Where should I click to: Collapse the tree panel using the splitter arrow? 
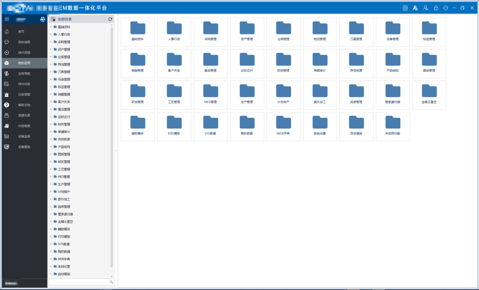click(116, 151)
